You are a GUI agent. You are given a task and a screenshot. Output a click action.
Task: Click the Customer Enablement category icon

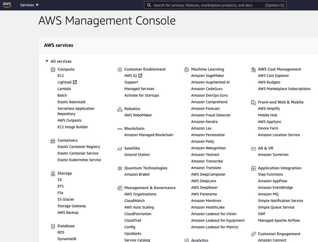pos(120,69)
